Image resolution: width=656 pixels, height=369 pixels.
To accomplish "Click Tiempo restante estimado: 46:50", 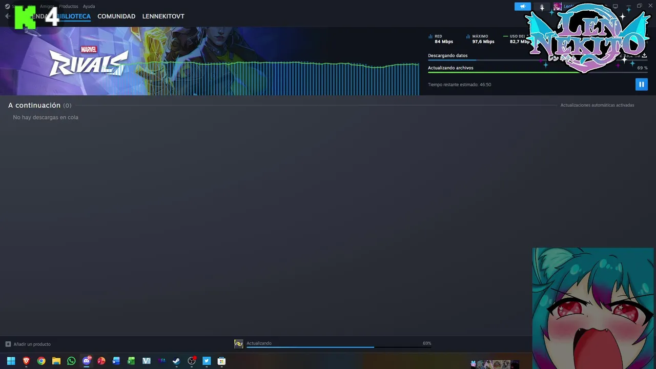I will pos(459,85).
